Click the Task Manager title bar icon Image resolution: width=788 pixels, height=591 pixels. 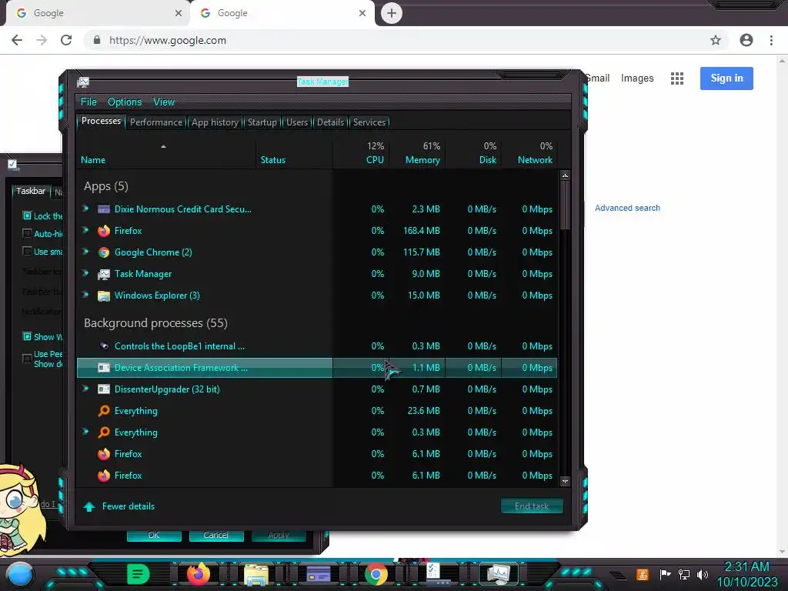83,82
